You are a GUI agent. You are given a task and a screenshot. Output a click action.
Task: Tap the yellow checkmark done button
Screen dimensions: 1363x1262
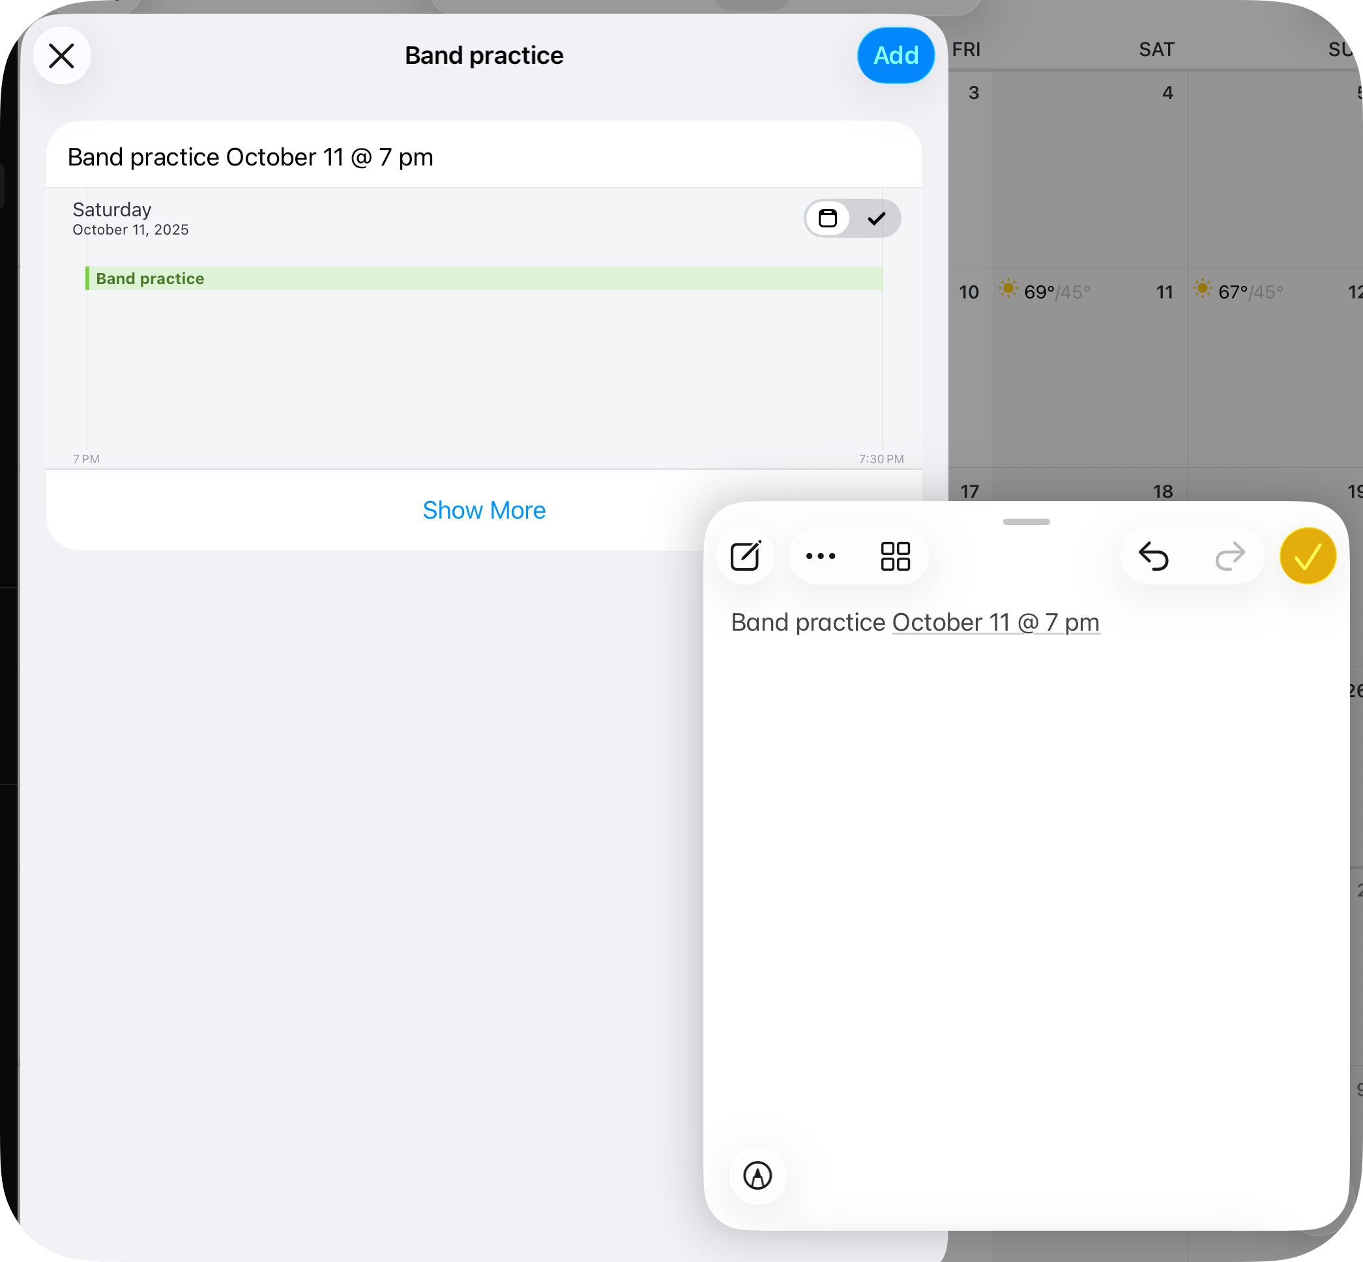click(x=1307, y=556)
